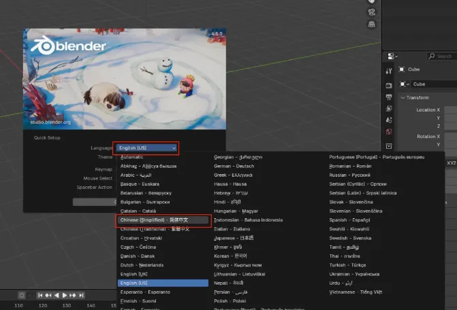Viewport: 457px width, 310px height.
Task: Select Belarusian language entry
Action: (x=163, y=193)
